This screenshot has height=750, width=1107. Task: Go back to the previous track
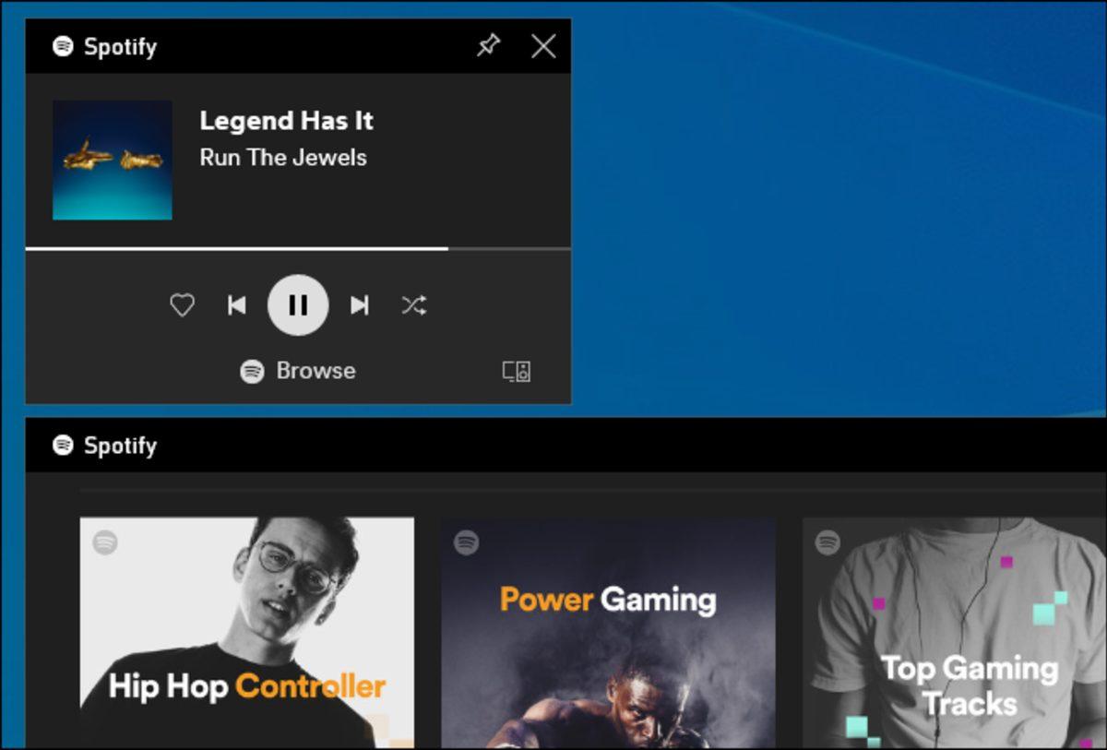237,305
